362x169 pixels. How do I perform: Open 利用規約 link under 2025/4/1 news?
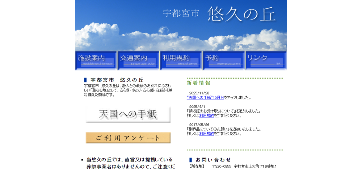click(207, 116)
